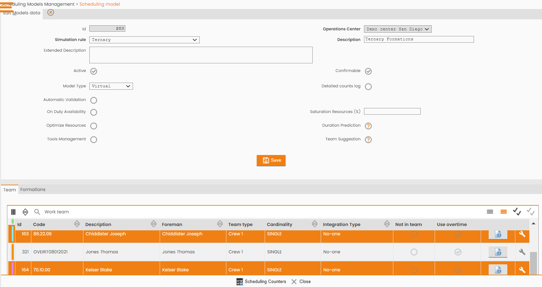Viewport: 542px width, 287px height.
Task: Enable the Automatic Validation option
Action: point(94,100)
